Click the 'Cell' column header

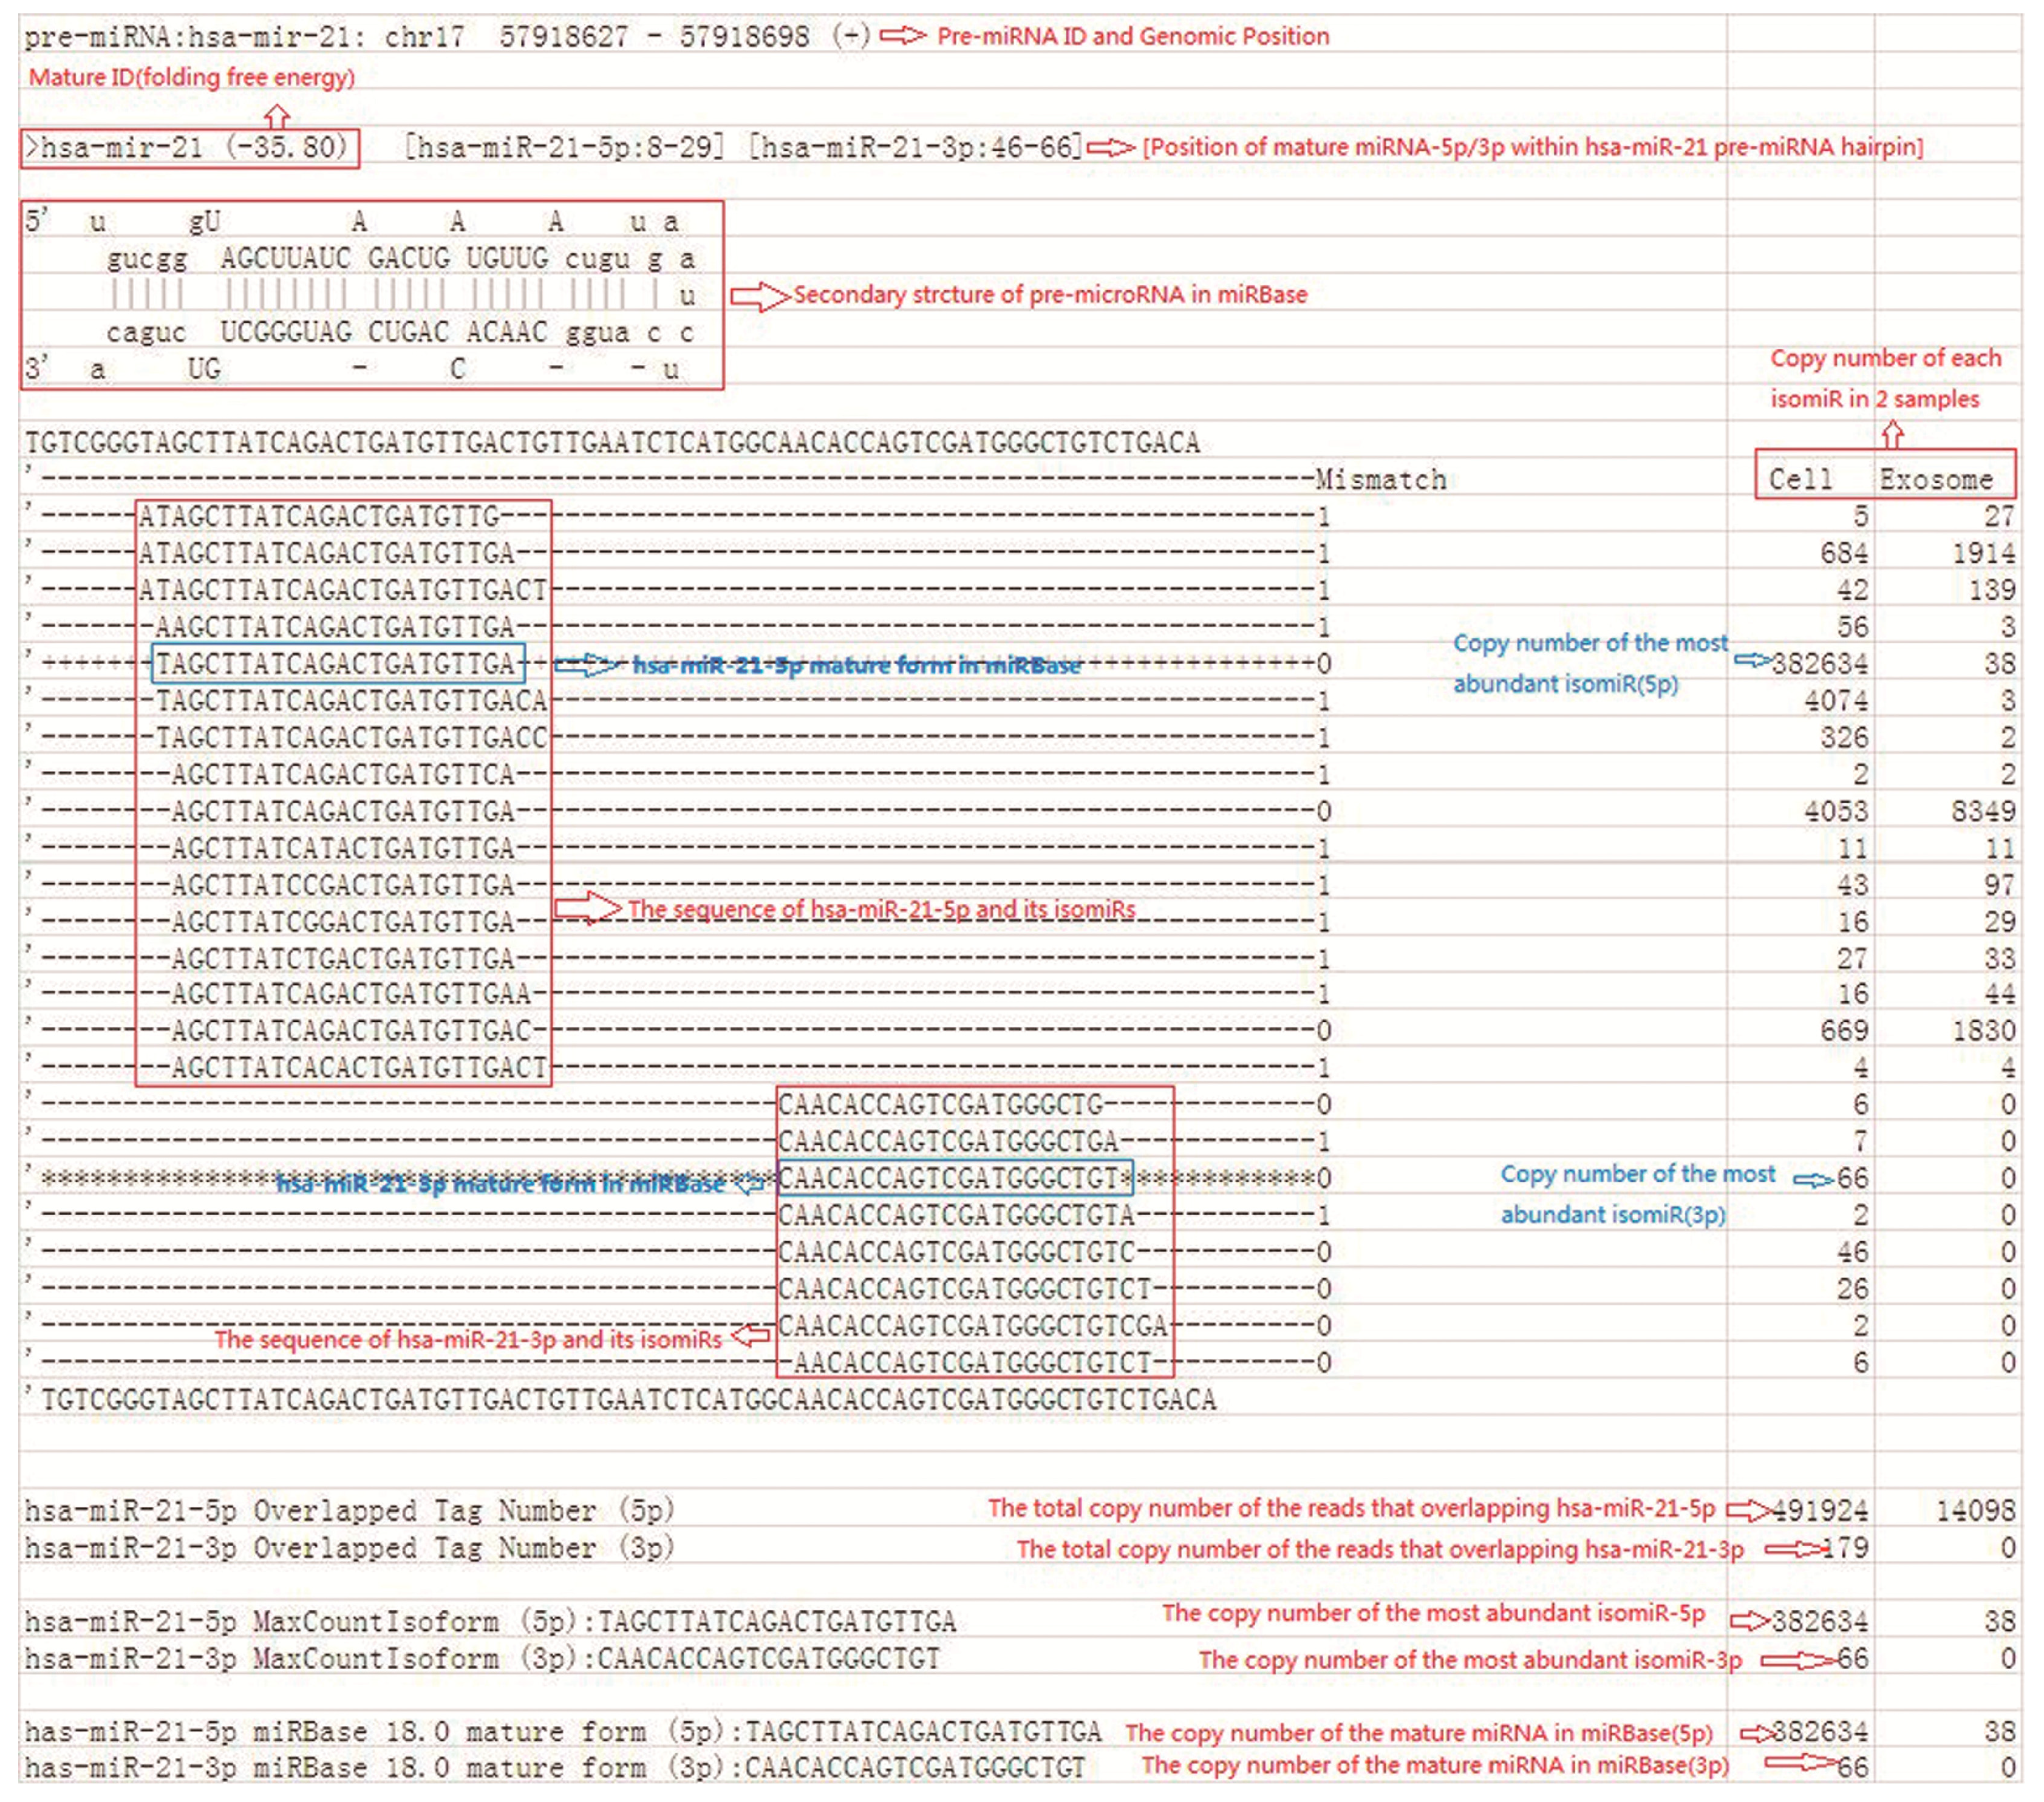[1800, 480]
